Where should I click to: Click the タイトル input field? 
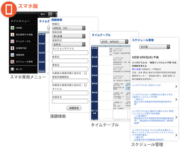[70, 93]
